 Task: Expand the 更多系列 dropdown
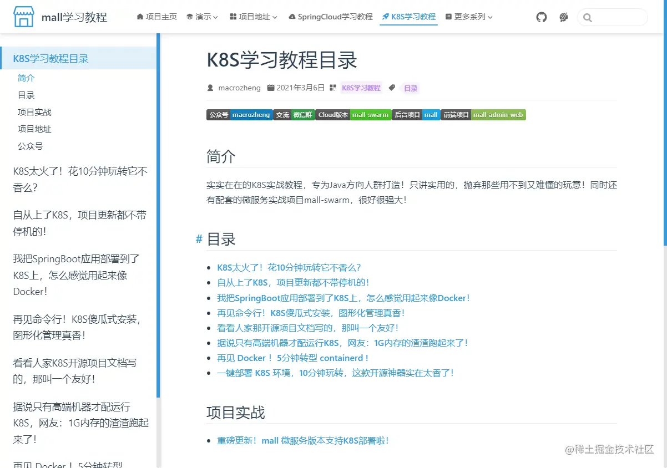point(469,17)
